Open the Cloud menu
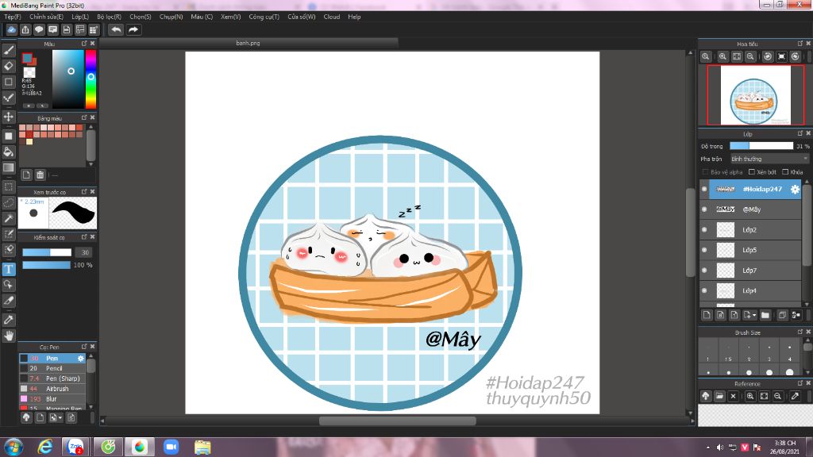The image size is (813, 457). [331, 17]
